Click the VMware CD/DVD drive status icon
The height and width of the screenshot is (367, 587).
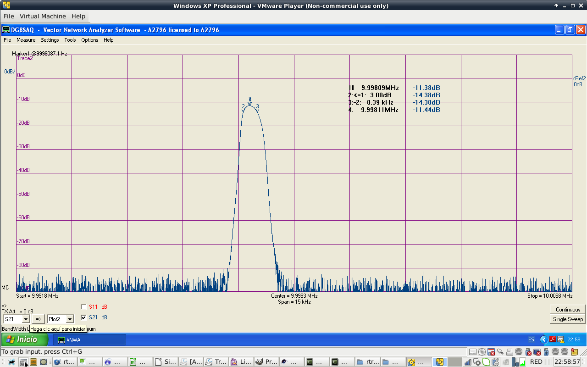[x=482, y=352]
